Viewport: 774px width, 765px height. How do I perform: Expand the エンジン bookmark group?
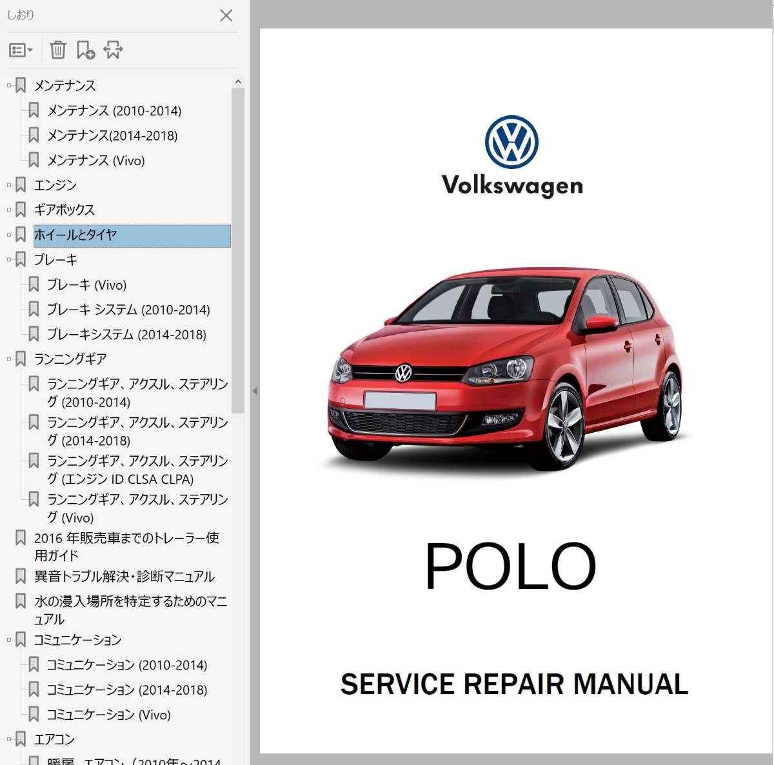pos(9,185)
